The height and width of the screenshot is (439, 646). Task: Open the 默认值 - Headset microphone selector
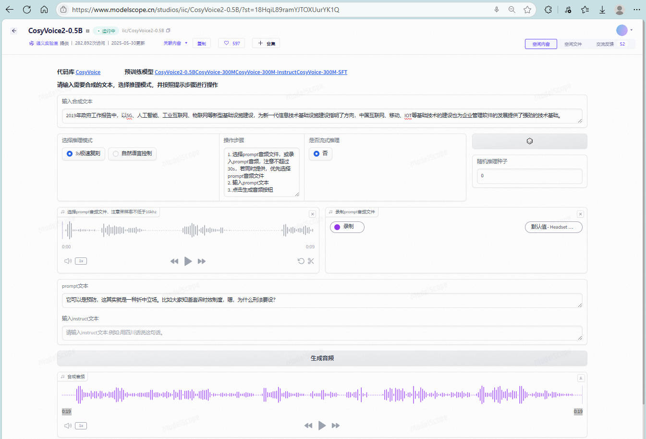pyautogui.click(x=553, y=227)
